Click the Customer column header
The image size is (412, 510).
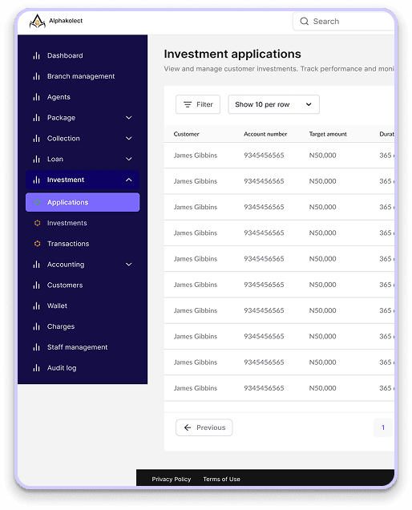(x=186, y=134)
